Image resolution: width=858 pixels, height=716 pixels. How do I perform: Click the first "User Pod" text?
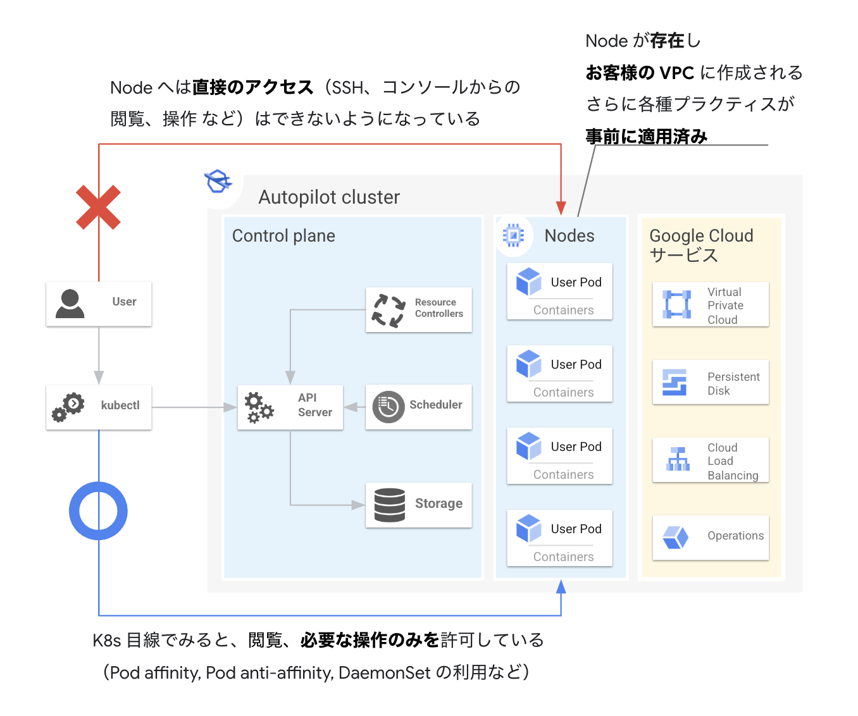coord(576,283)
